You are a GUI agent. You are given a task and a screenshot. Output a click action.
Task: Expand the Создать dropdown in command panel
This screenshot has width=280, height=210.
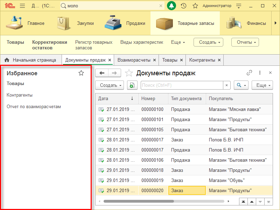pos(208,42)
